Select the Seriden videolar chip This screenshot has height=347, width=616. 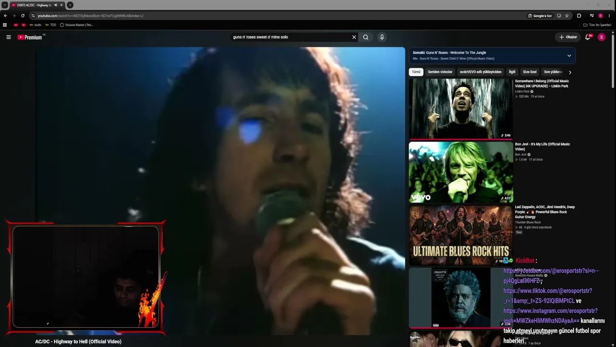[440, 72]
